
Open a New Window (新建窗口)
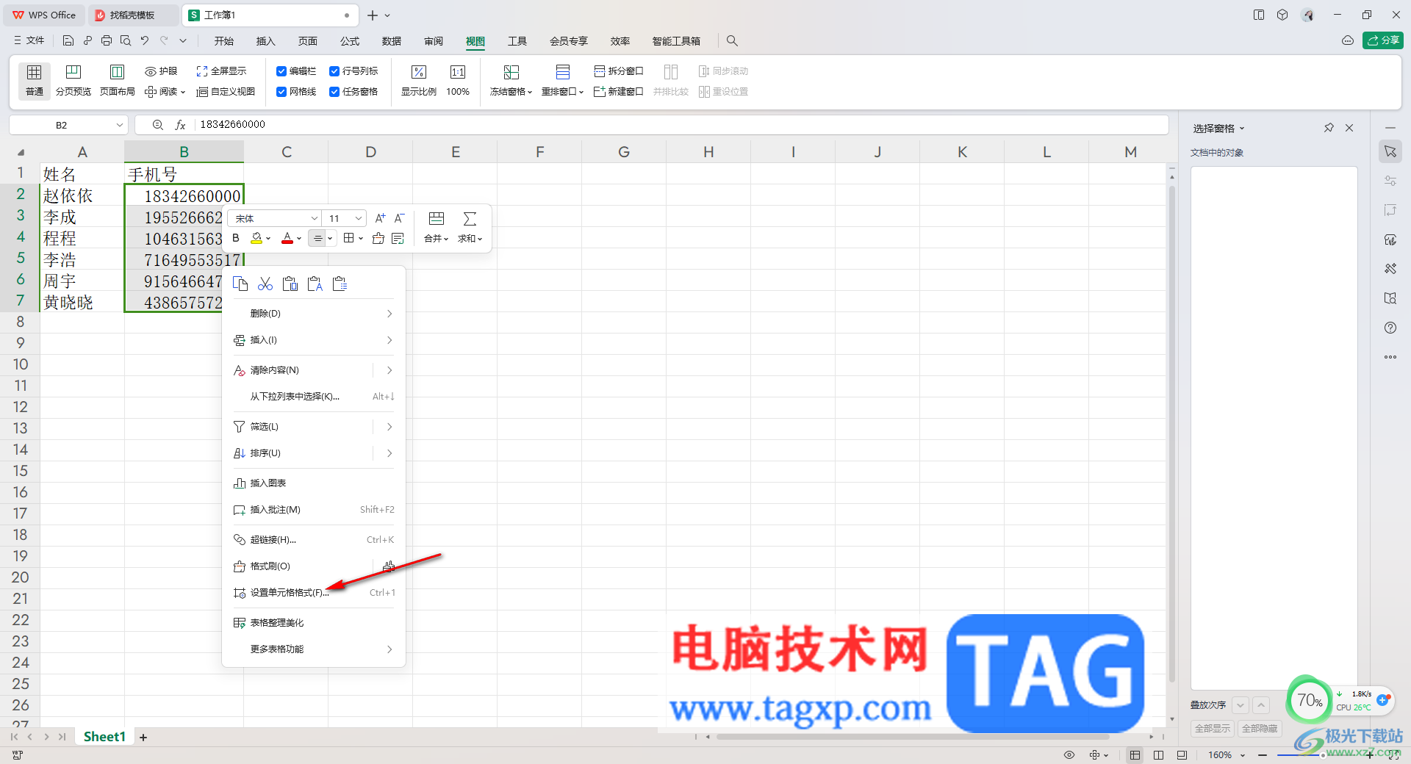[x=619, y=92]
